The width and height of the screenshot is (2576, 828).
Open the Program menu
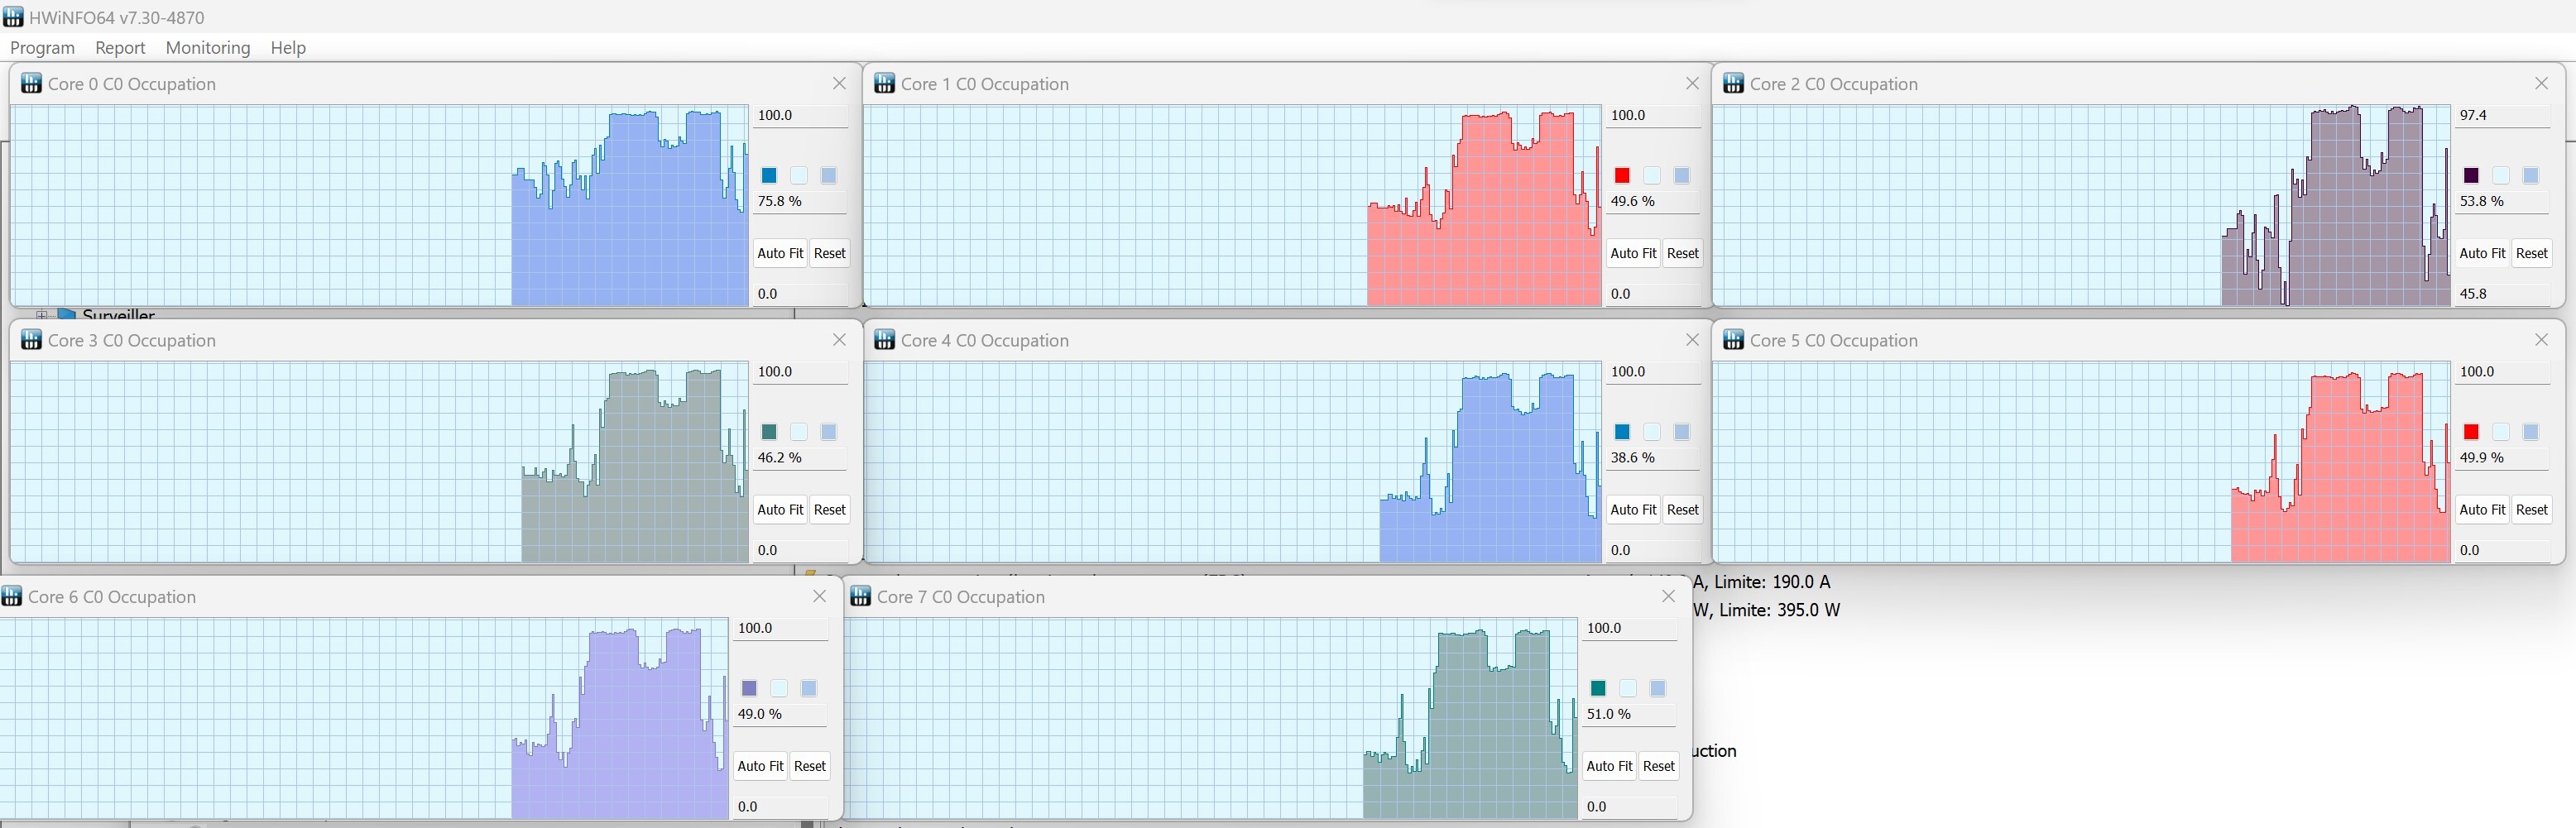coord(42,47)
